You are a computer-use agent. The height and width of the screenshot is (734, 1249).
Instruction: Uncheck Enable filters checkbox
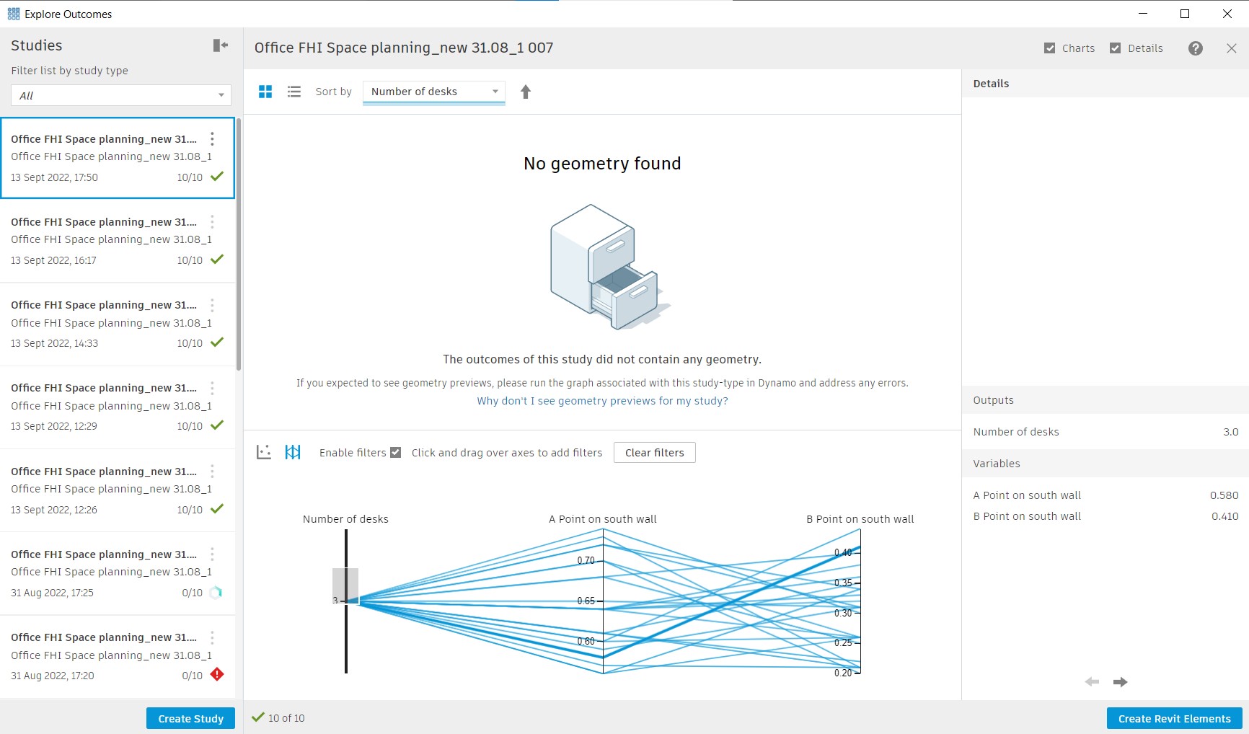coord(395,452)
